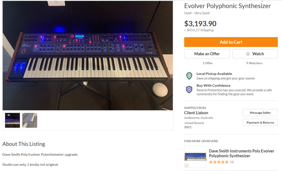Open the Client Liaison shop link
Screen dimensions: 282x171
click(x=196, y=113)
